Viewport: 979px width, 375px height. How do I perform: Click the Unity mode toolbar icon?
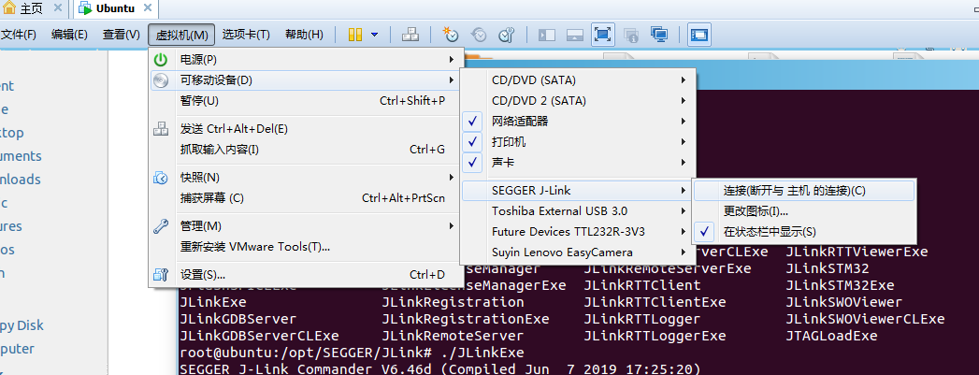631,35
